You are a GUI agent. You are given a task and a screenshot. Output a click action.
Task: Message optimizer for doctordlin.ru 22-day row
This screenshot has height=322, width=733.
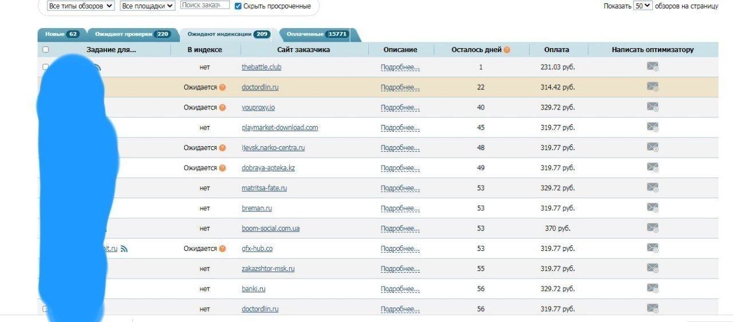[x=652, y=87]
